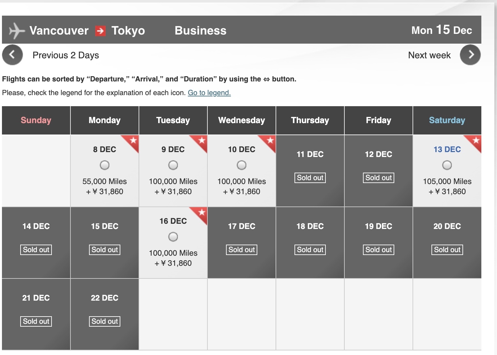497x355 pixels.
Task: Pick the 13 DEC 105,000 Miles radio button
Action: 447,165
